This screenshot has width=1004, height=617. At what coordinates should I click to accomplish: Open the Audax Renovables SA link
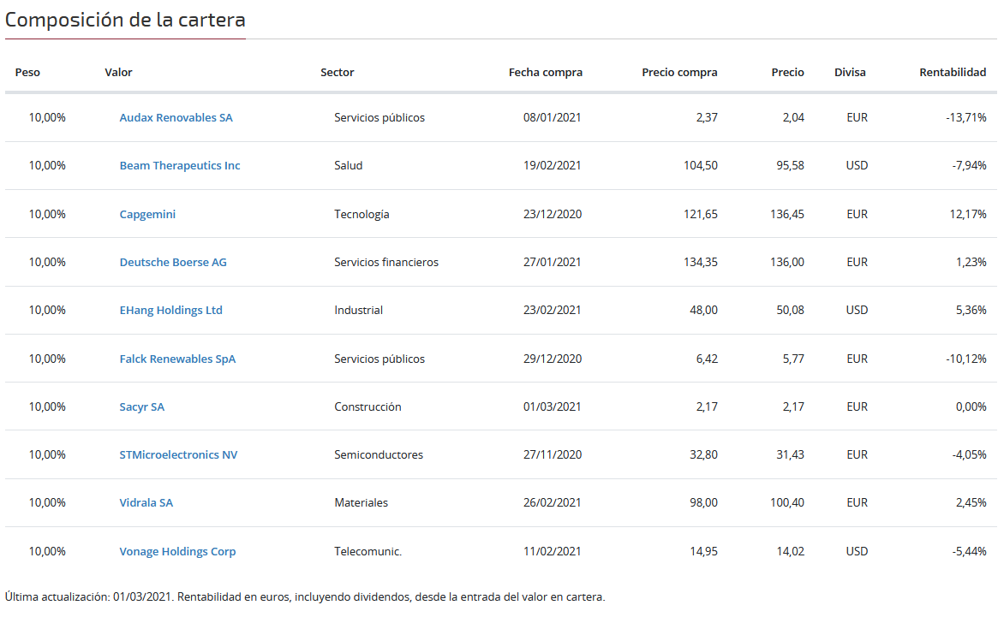(176, 117)
